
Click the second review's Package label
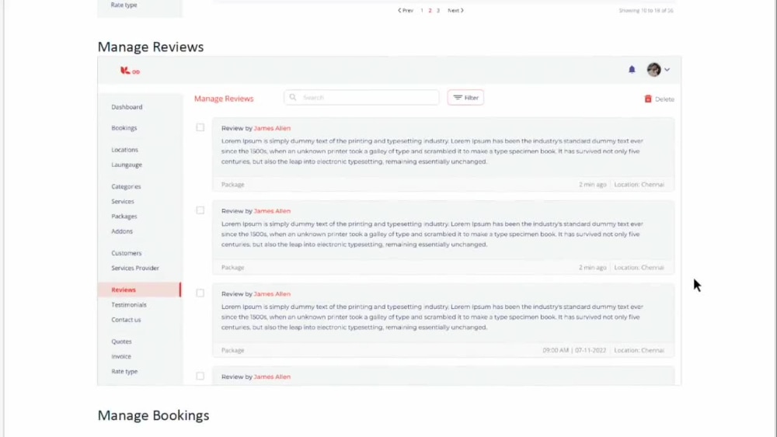[233, 267]
